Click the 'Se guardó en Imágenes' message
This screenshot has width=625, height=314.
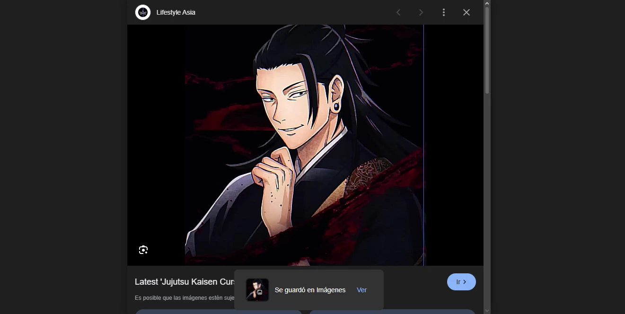(310, 290)
